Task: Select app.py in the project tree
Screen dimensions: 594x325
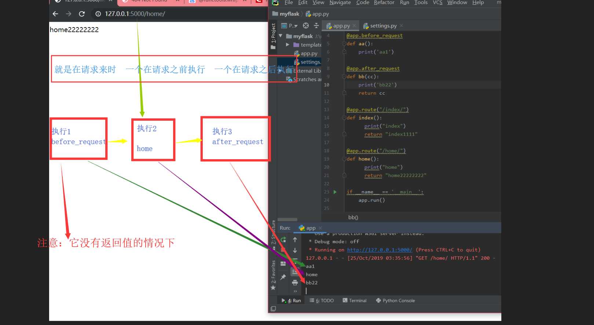Action: click(x=306, y=54)
